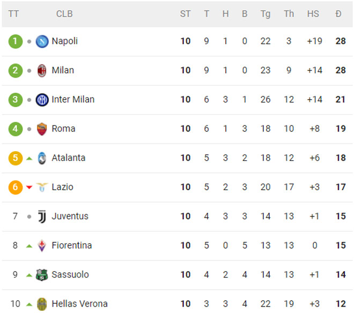Click Atalanta's green up-trend arrow

(29, 158)
